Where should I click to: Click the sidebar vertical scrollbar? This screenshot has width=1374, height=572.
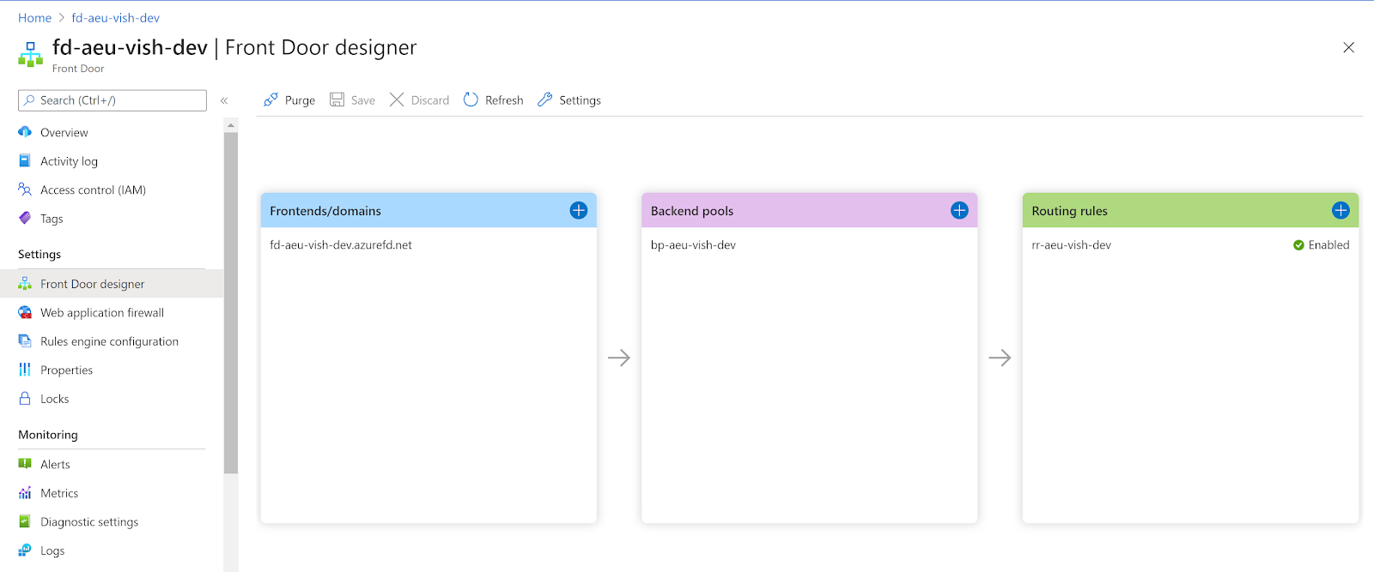[x=230, y=302]
